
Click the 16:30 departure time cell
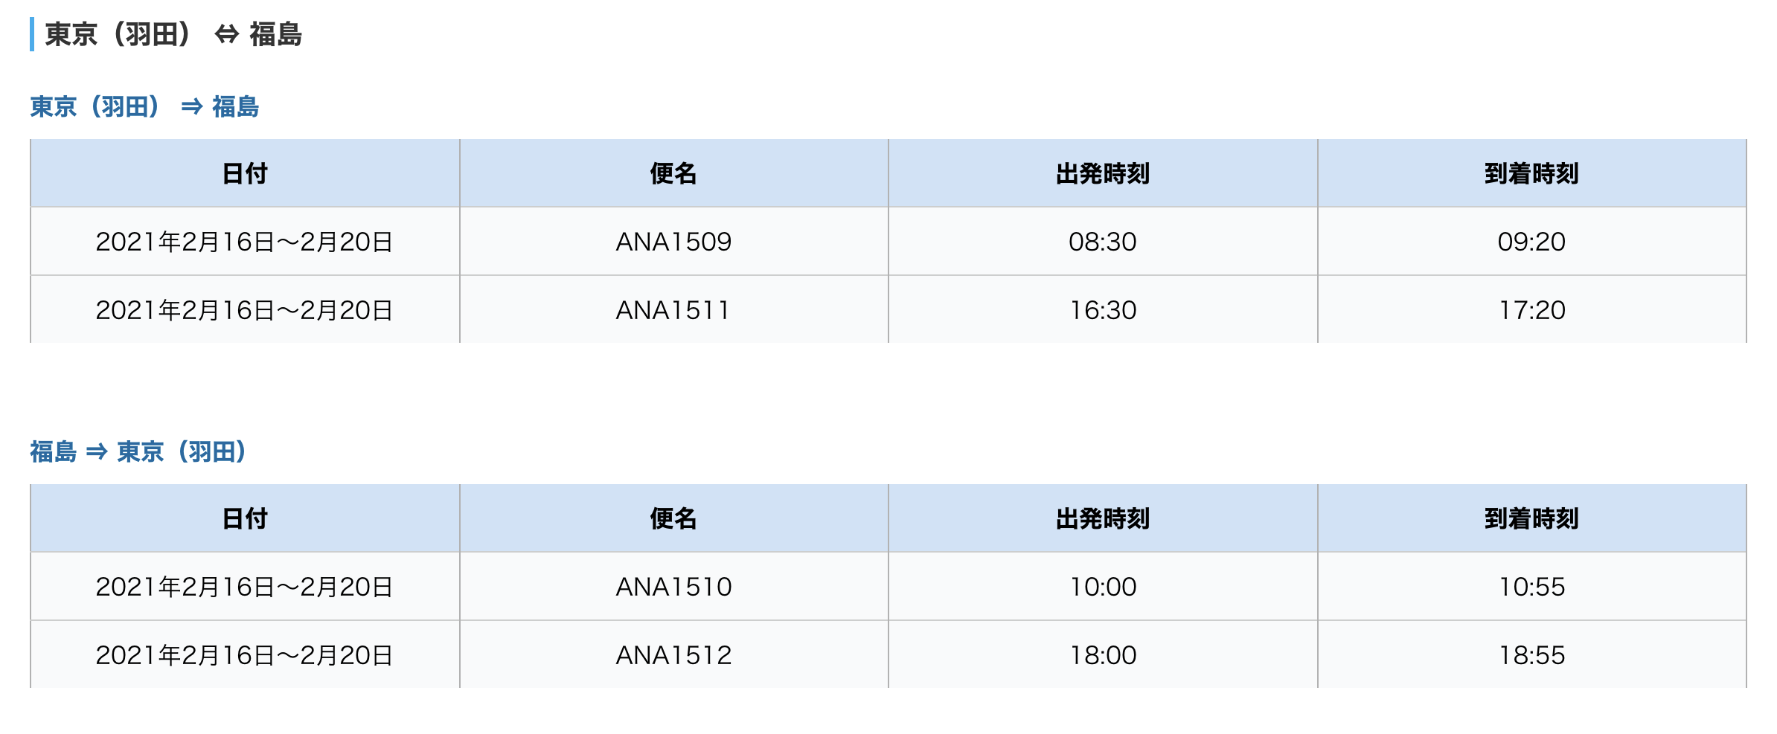coord(1103,310)
